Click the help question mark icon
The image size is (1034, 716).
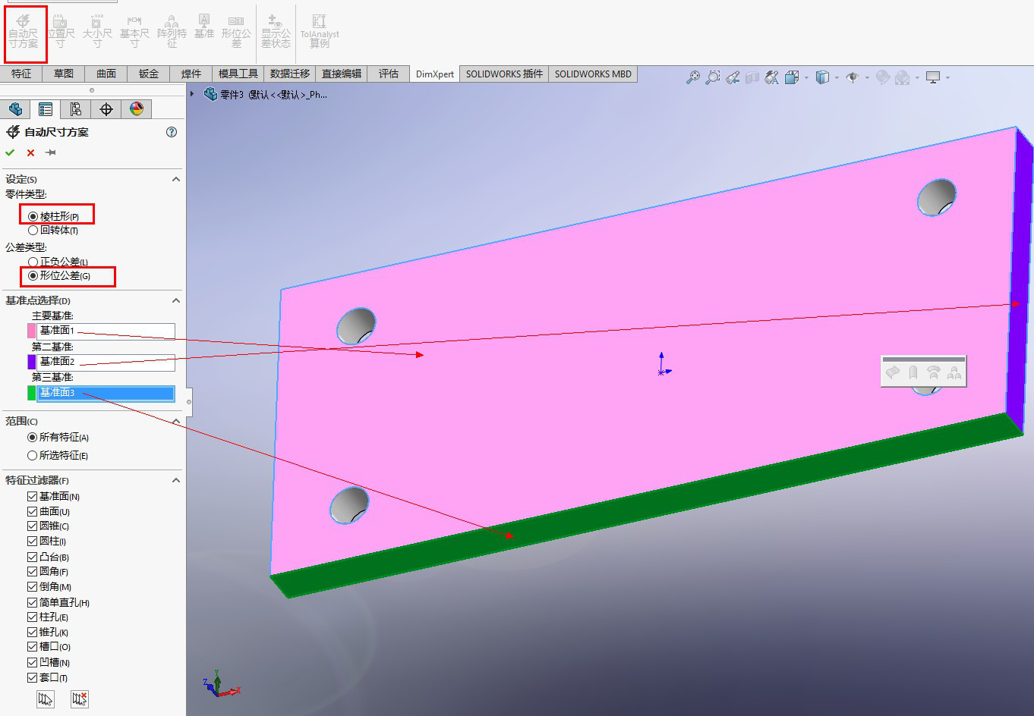pos(172,132)
